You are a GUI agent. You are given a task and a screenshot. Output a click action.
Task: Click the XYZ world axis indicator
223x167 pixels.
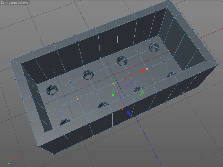[12, 162]
